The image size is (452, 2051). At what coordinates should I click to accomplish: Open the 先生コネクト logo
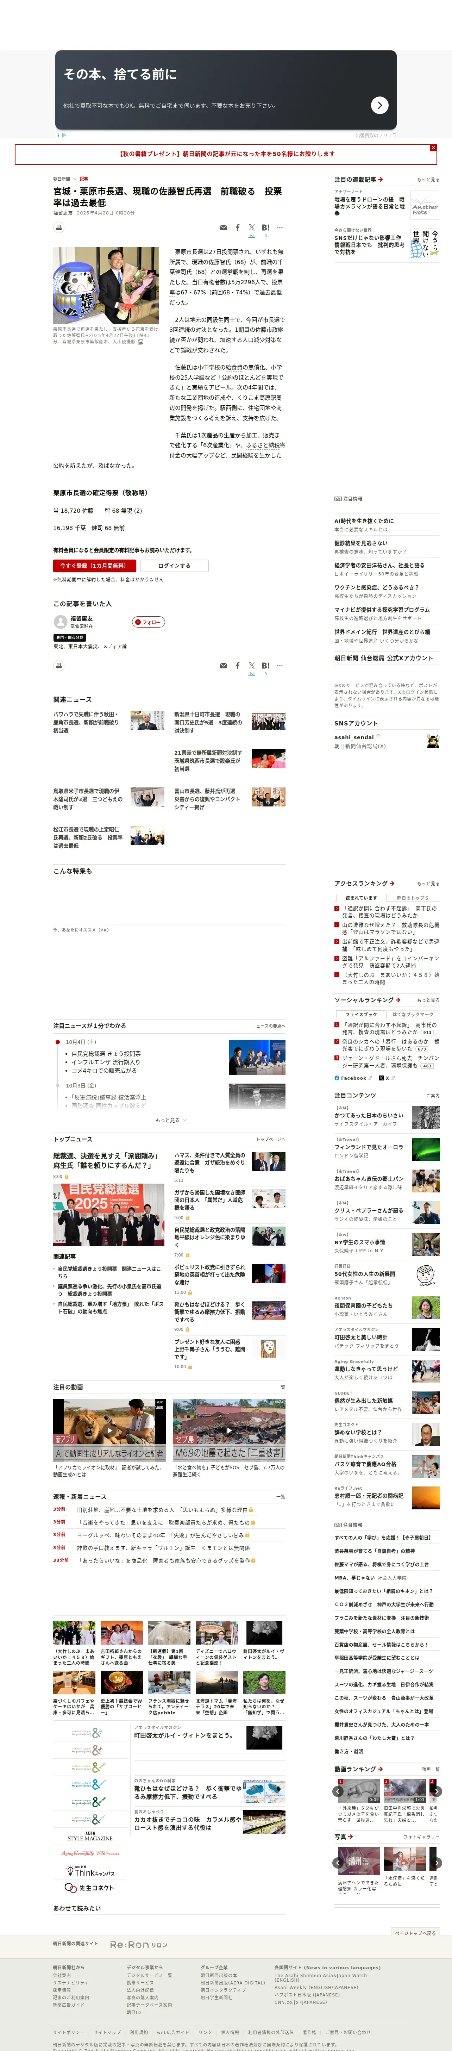(x=89, y=1888)
